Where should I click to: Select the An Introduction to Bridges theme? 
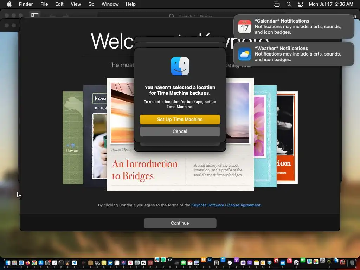(x=180, y=170)
